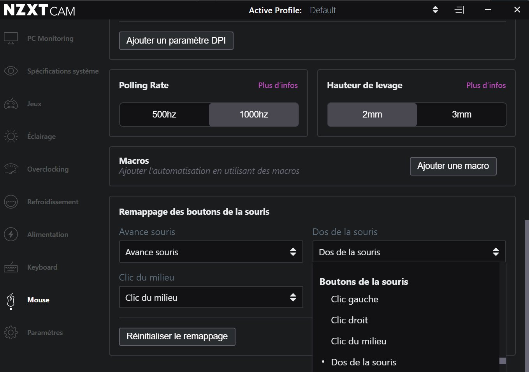The height and width of the screenshot is (372, 529).
Task: Switch polling rate to 500hz
Action: click(164, 114)
